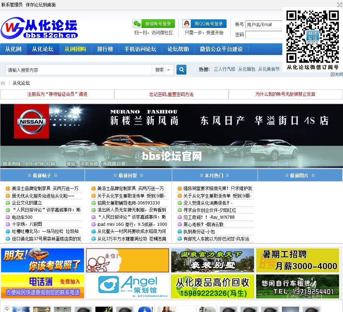Select the 本月热门 tab header
The width and height of the screenshot is (343, 312).
(x=215, y=175)
